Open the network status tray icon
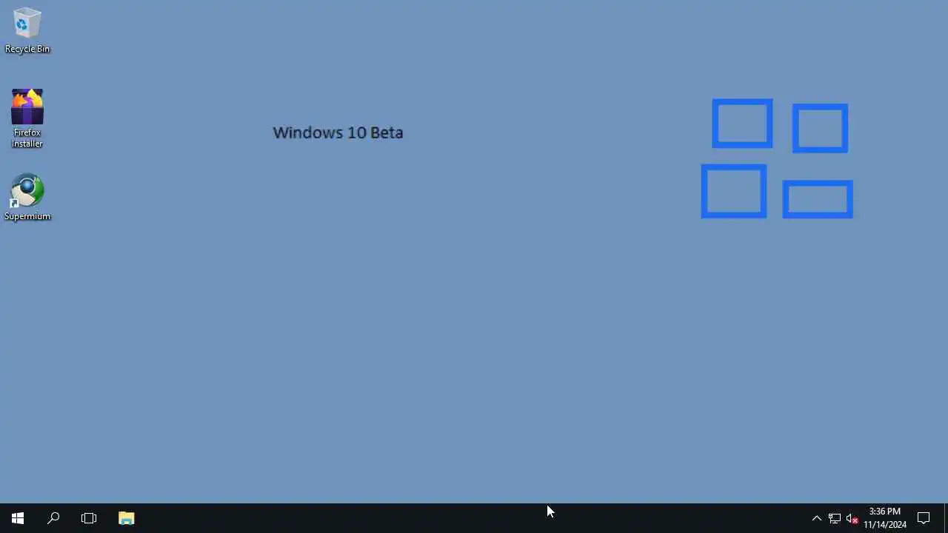This screenshot has width=948, height=533. (x=835, y=518)
